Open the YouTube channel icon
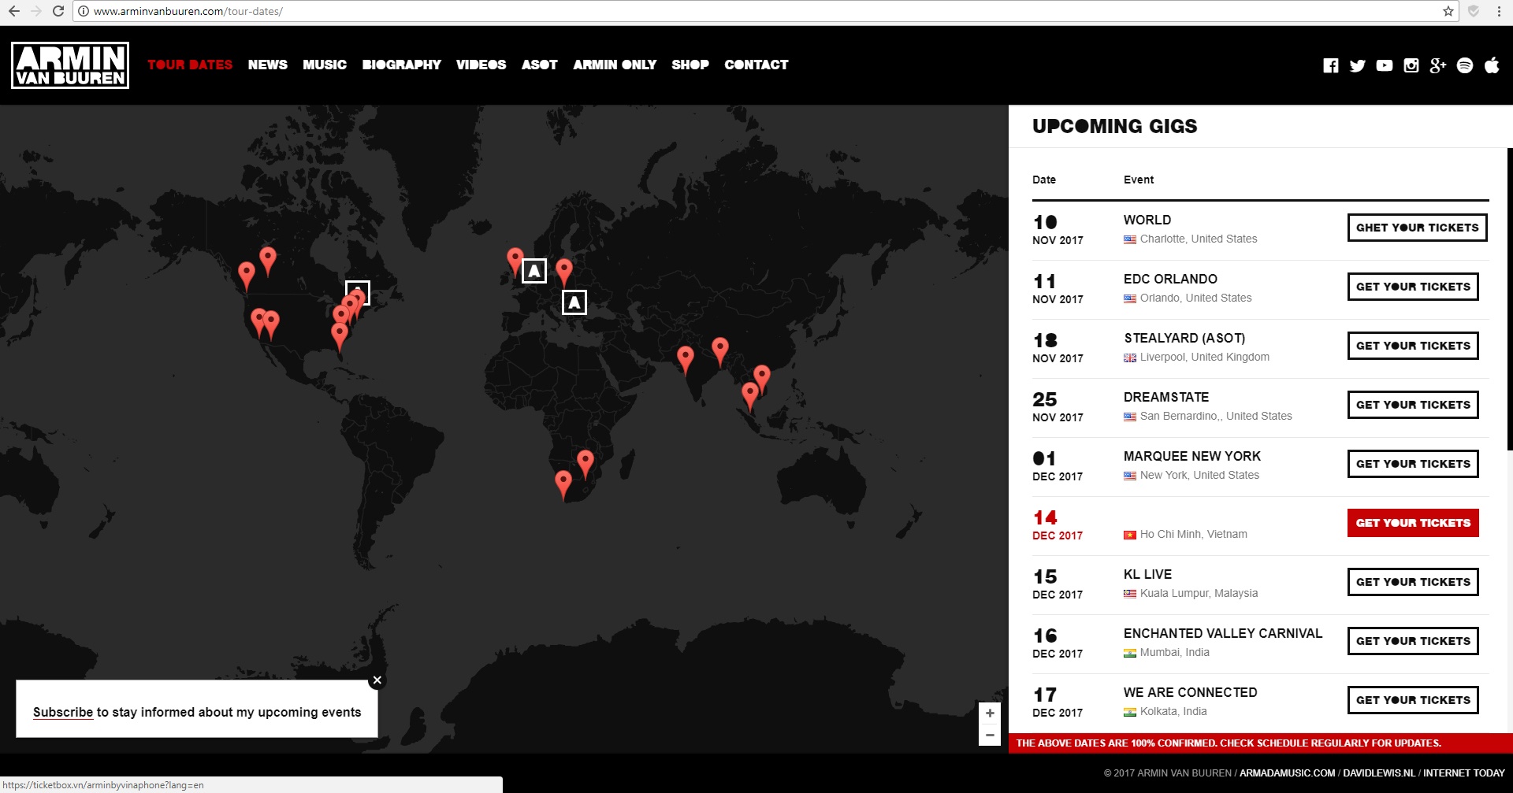Viewport: 1513px width, 793px height. coord(1384,65)
